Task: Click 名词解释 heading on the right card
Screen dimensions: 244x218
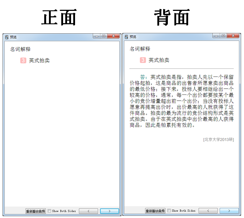Action: point(140,49)
